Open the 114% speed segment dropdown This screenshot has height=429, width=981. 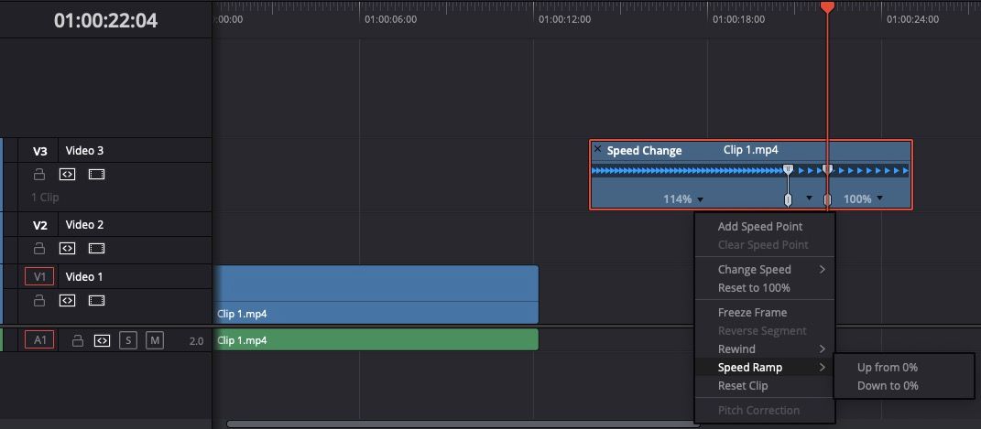click(x=701, y=199)
